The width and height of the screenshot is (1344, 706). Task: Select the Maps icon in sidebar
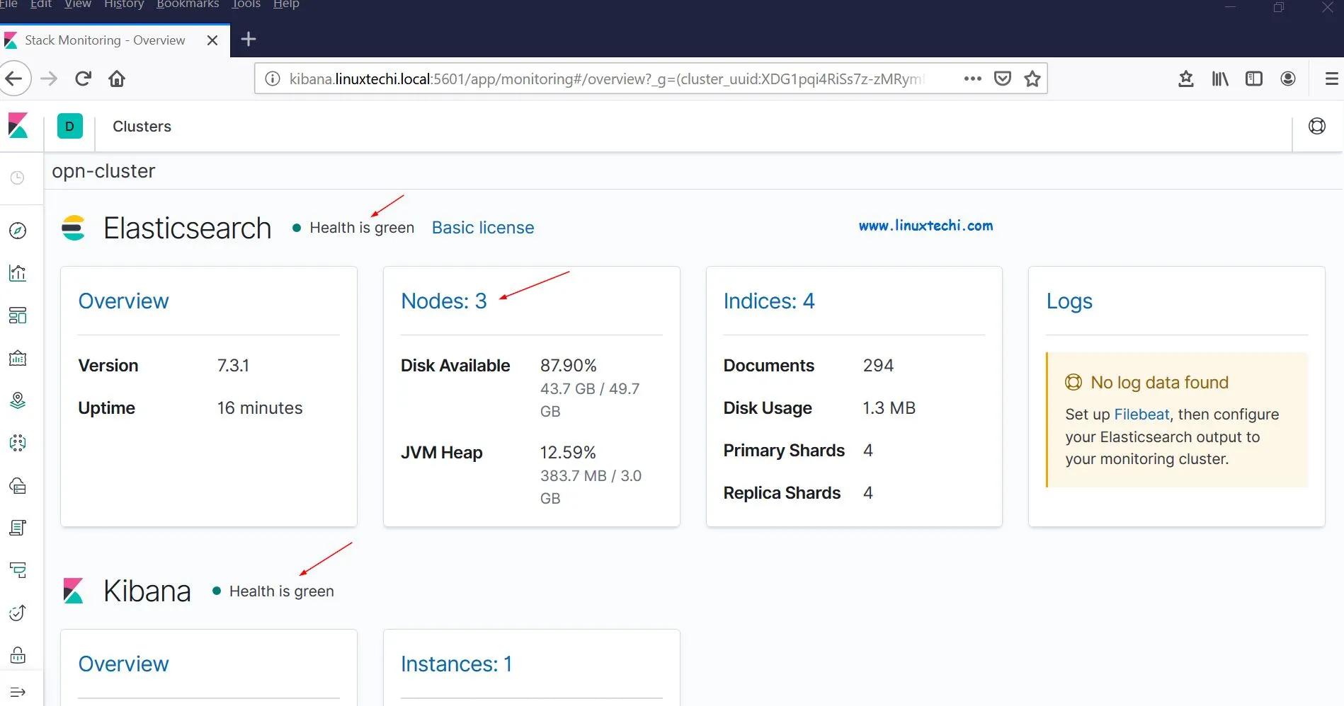[x=18, y=400]
